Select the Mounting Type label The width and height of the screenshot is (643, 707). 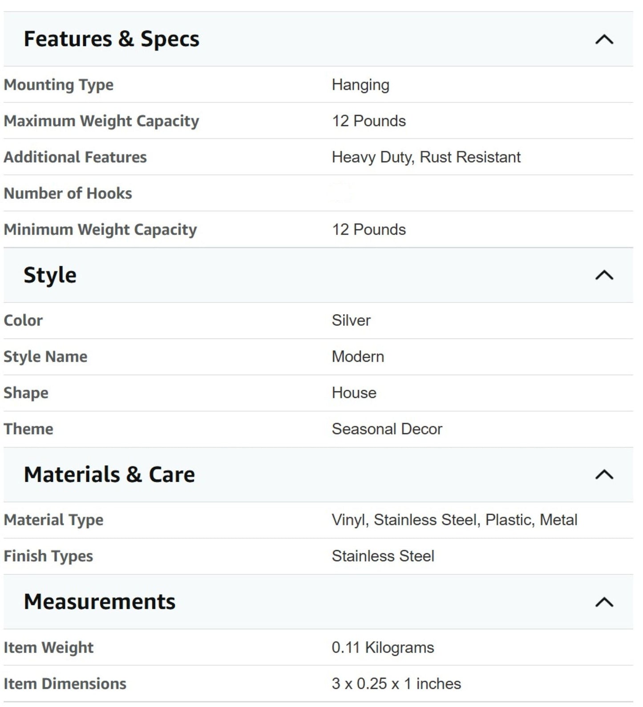tap(58, 85)
